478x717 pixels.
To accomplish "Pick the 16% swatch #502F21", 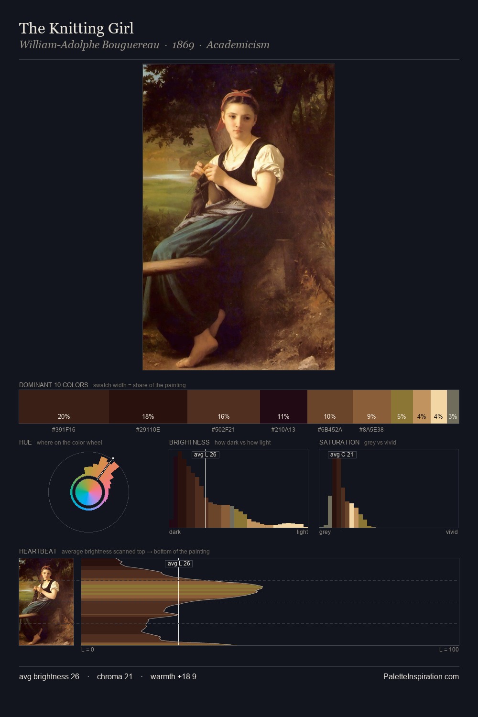I will coord(224,407).
